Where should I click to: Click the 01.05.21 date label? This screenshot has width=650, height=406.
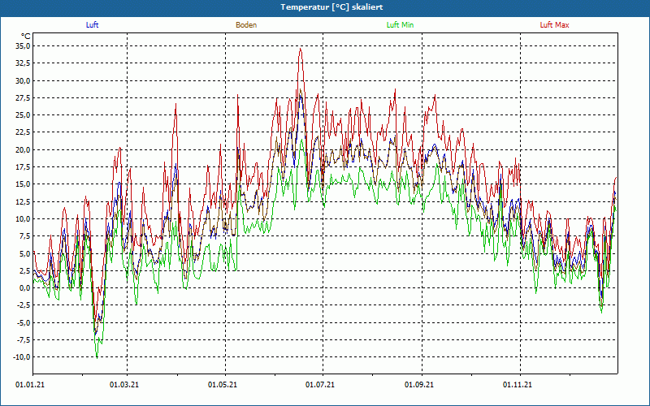click(x=223, y=385)
